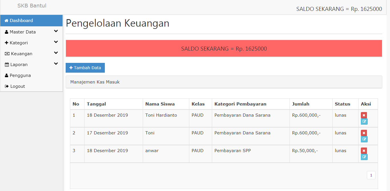The height and width of the screenshot is (191, 390).
Task: Click the Keuangan sidebar icon
Action: click(x=6, y=53)
